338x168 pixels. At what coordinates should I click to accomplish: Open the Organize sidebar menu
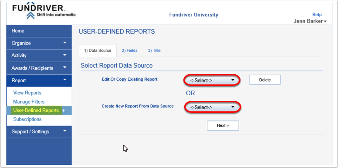pyautogui.click(x=39, y=43)
